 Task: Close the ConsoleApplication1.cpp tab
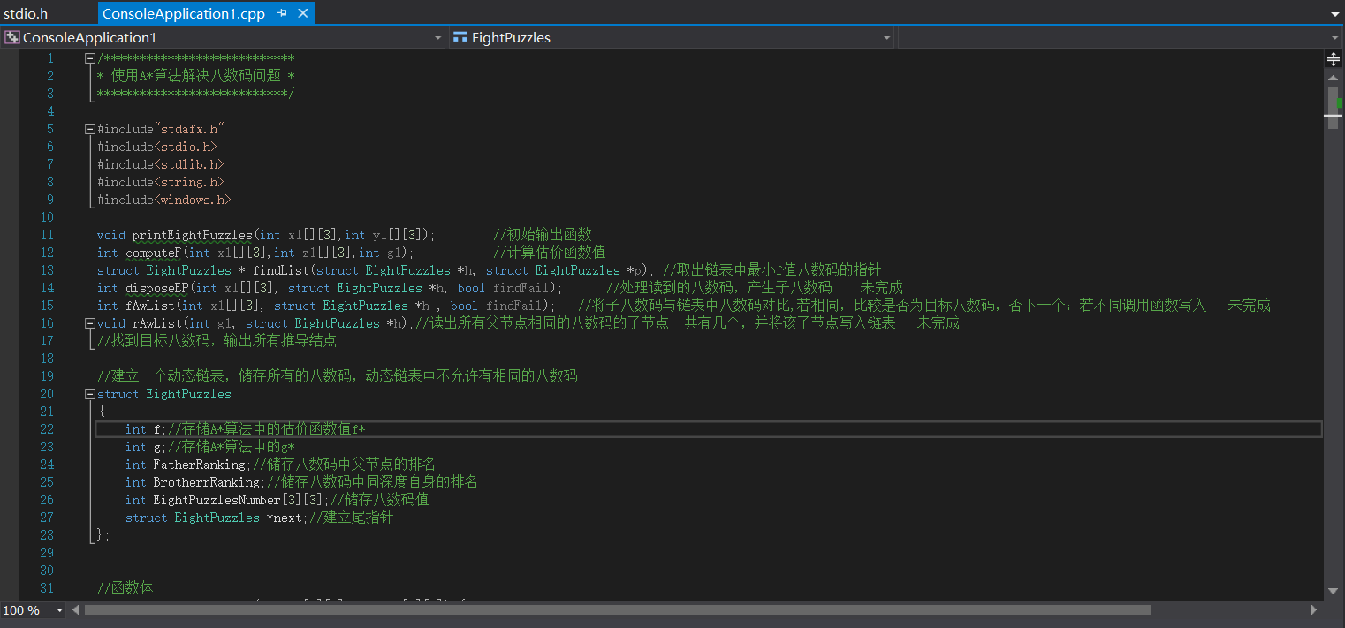(x=303, y=13)
